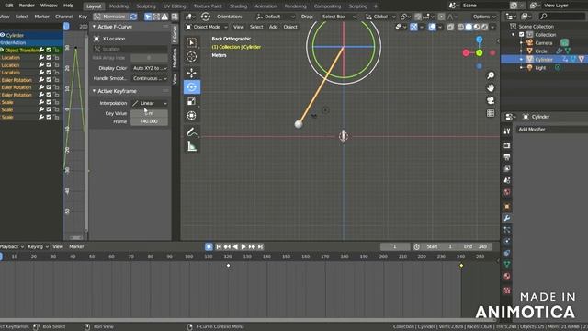Screen dimensions: 588x331
Task: Select the Measure tool
Action: coord(192,146)
